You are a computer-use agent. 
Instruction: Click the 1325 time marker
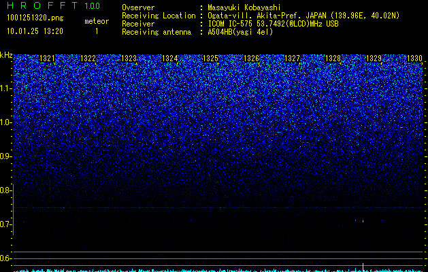click(x=210, y=58)
